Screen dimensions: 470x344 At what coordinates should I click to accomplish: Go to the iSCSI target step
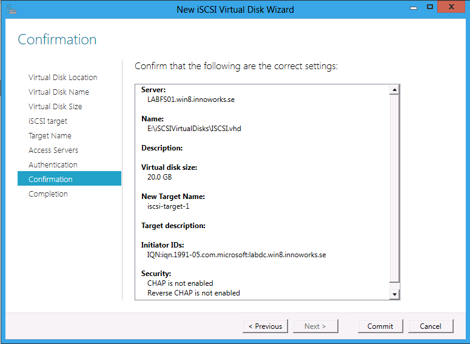48,121
